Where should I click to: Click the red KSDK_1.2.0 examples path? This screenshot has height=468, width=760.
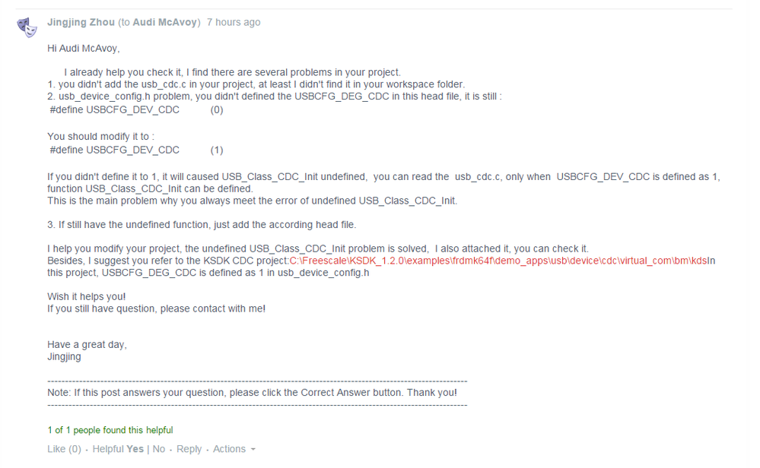click(x=498, y=261)
